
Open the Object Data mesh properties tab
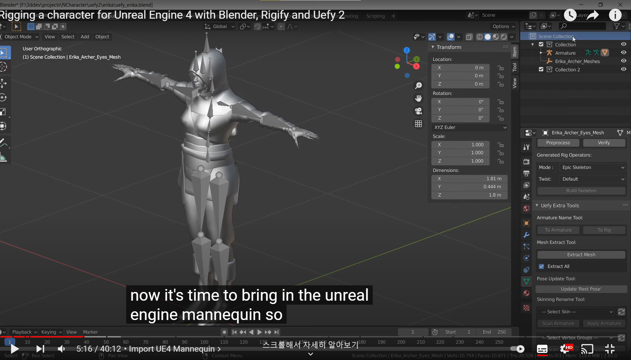click(526, 281)
